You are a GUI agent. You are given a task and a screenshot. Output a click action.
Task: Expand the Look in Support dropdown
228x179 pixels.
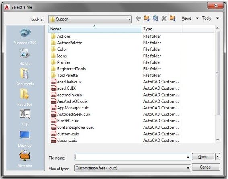(x=129, y=19)
